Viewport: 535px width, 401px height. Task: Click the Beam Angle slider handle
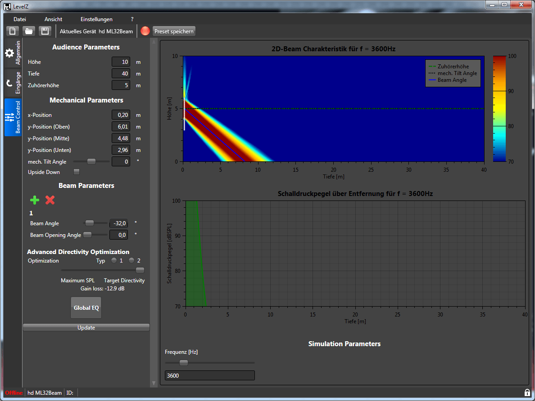(x=90, y=223)
